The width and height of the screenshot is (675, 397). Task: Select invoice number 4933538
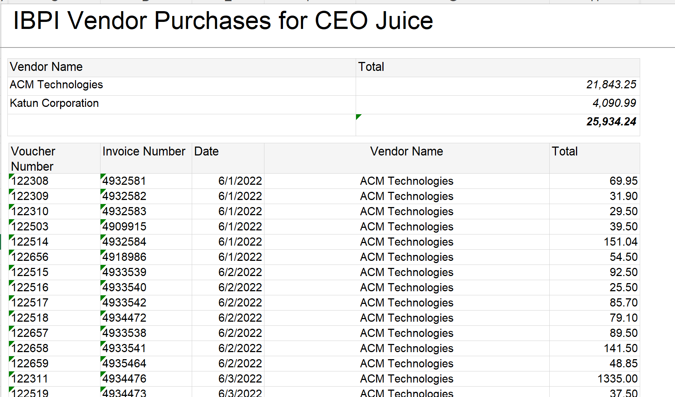(x=125, y=333)
